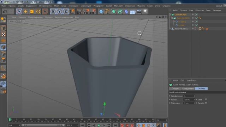Viewport: 226px width, 127px height.
Task: Click the Subdivisions value field
Action: tap(189, 96)
